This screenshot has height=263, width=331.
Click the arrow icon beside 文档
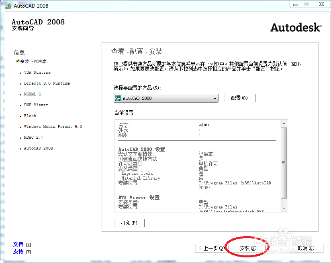coord(29,245)
